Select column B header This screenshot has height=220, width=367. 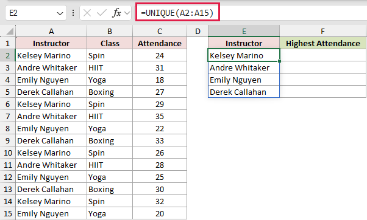point(110,31)
